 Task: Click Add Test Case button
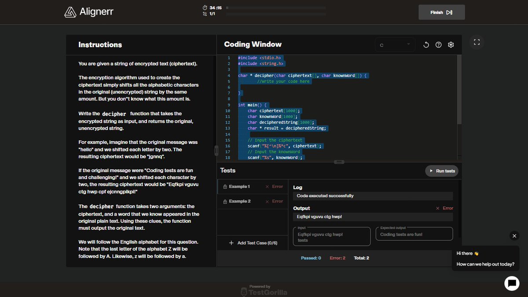tap(252, 243)
